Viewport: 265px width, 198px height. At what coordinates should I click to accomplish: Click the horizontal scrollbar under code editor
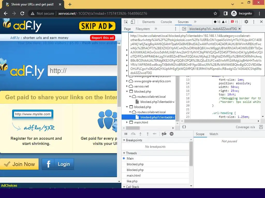[212, 121]
